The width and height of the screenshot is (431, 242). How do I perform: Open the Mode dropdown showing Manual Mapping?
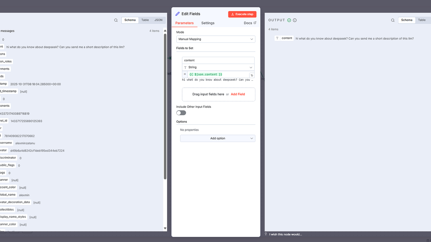(x=216, y=39)
